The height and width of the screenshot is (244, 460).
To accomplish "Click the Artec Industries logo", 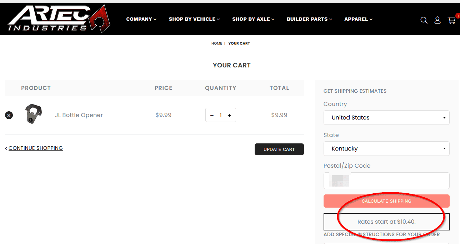I will pyautogui.click(x=59, y=19).
